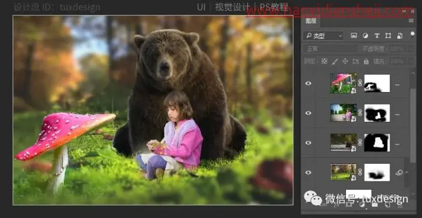Select the bear layer's mask thumbnail
This screenshot has height=218, width=422.
[377, 143]
